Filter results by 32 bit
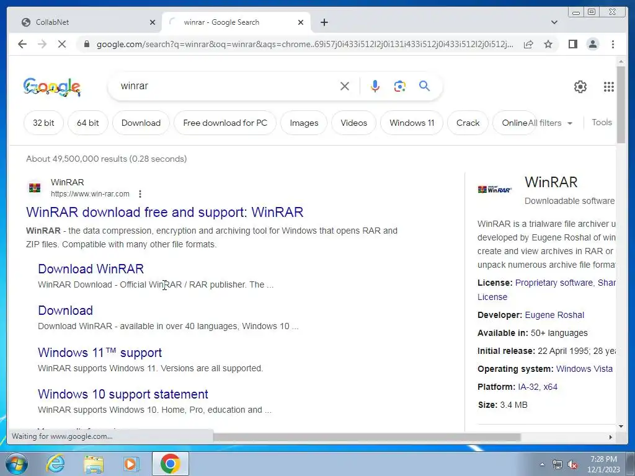 click(43, 123)
